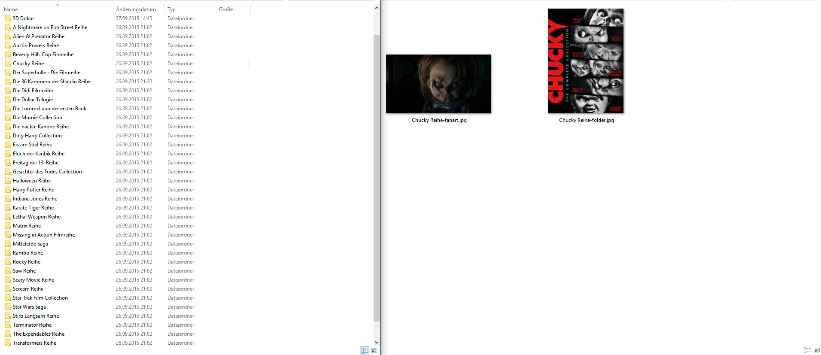Select Die 36 Kammern der Shaolin Reihe
The image size is (821, 355).
click(52, 82)
